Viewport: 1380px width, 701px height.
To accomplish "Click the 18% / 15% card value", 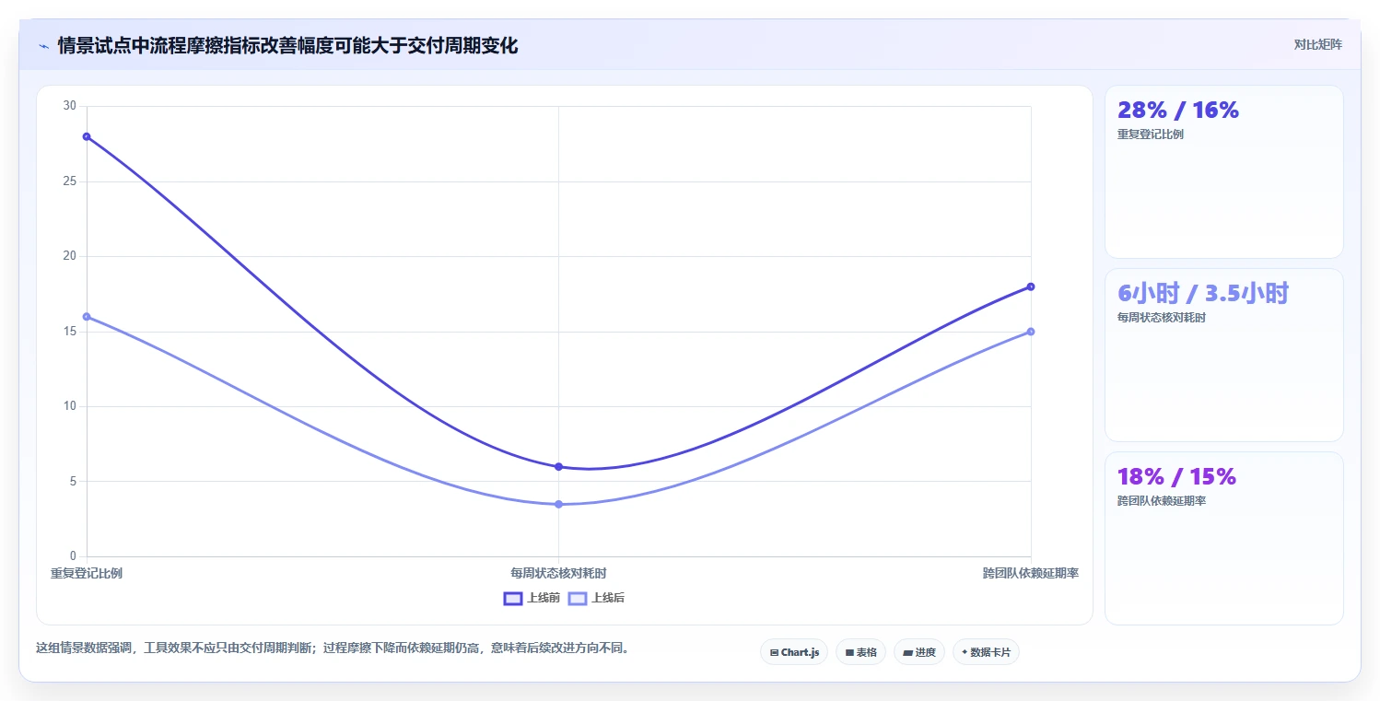I will pos(1176,477).
